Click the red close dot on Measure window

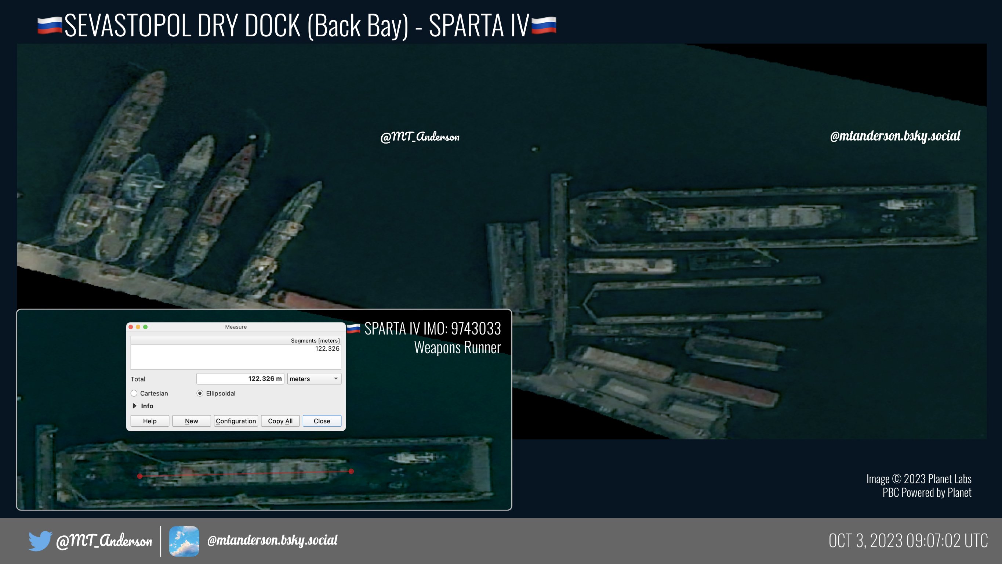click(131, 327)
